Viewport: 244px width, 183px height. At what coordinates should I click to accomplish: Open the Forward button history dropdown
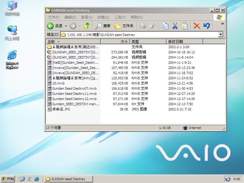[80, 26]
